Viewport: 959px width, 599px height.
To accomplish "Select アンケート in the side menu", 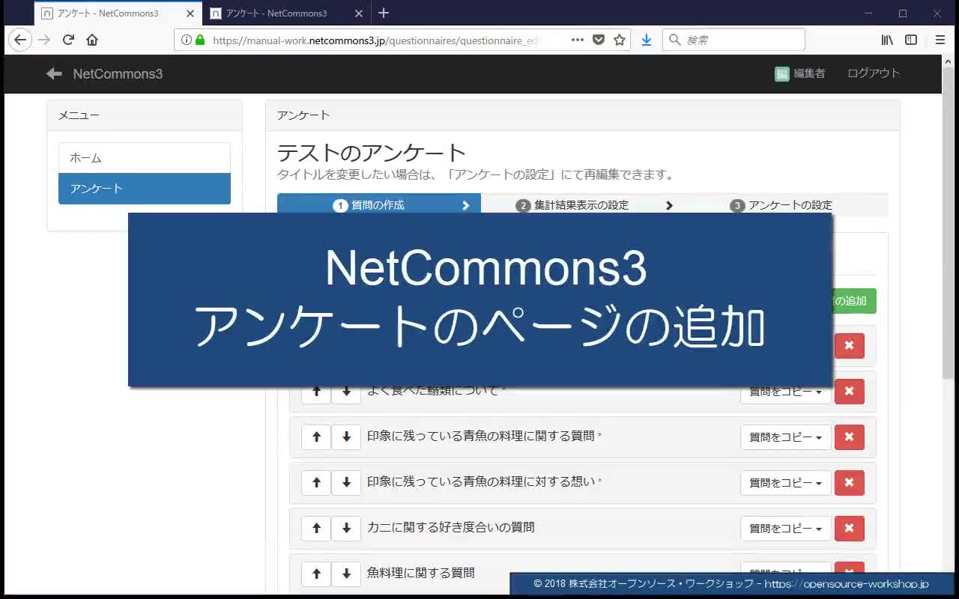I will pos(145,189).
